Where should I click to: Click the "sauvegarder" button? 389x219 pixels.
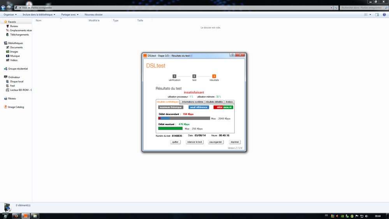216,142
